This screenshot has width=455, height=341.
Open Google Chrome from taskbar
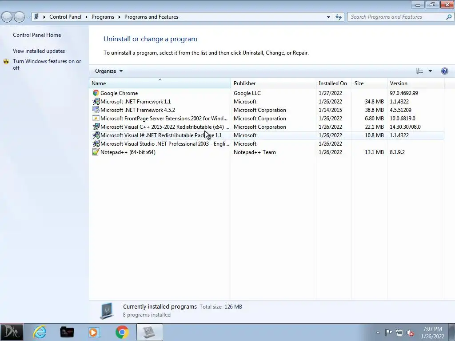pyautogui.click(x=122, y=332)
